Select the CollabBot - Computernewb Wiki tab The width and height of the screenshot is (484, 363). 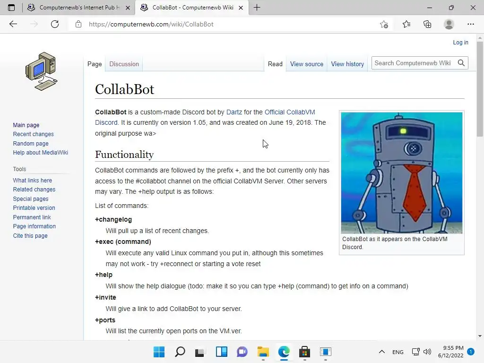point(193,8)
